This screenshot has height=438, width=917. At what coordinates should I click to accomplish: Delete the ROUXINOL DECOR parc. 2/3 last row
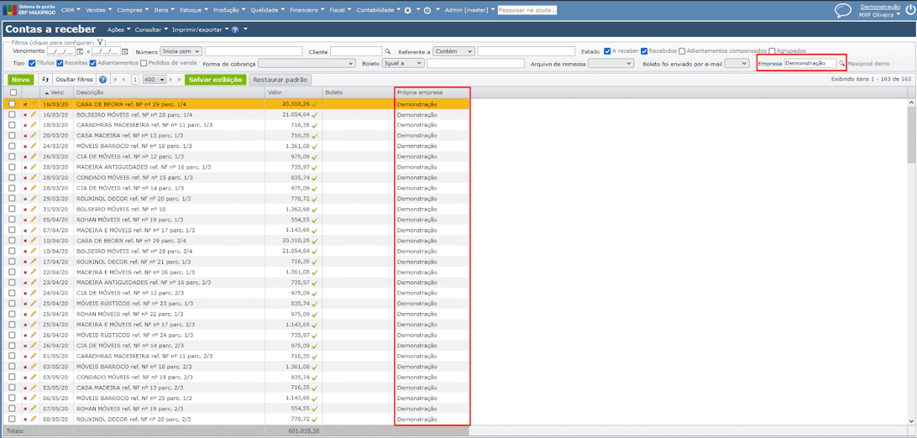pyautogui.click(x=25, y=420)
